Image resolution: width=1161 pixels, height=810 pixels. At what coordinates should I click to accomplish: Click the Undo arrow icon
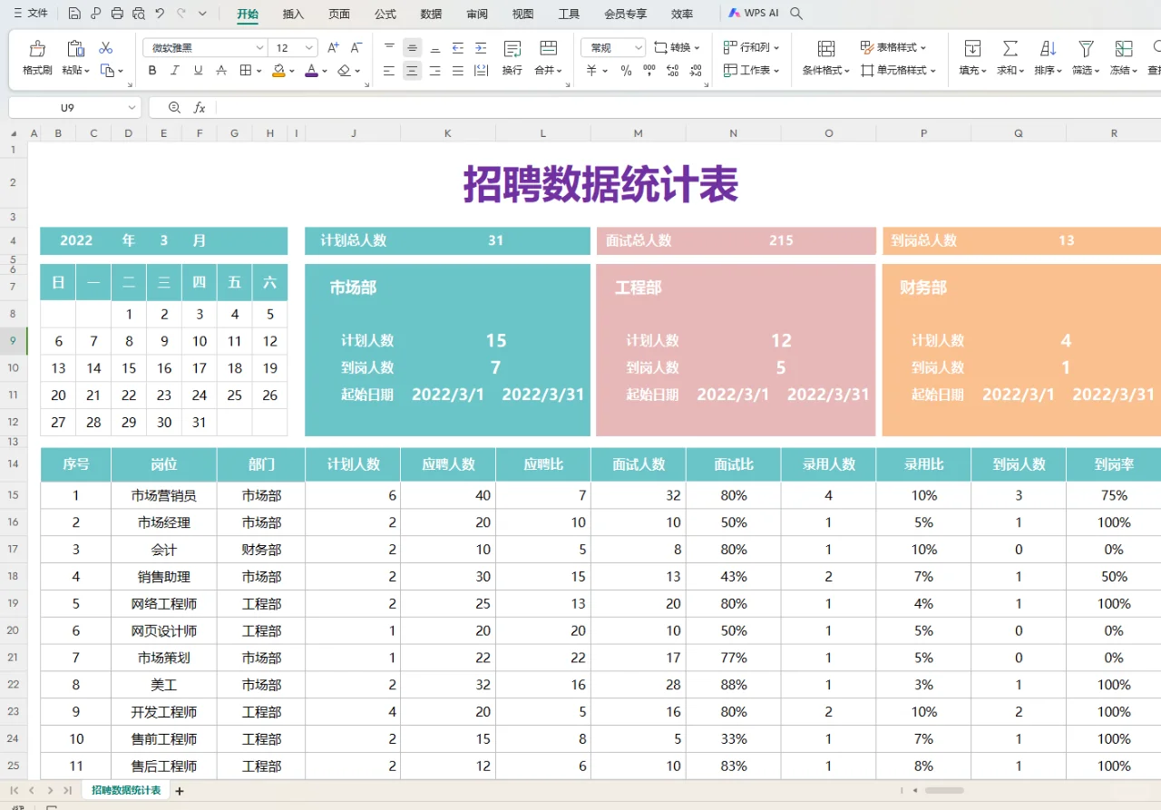click(160, 14)
